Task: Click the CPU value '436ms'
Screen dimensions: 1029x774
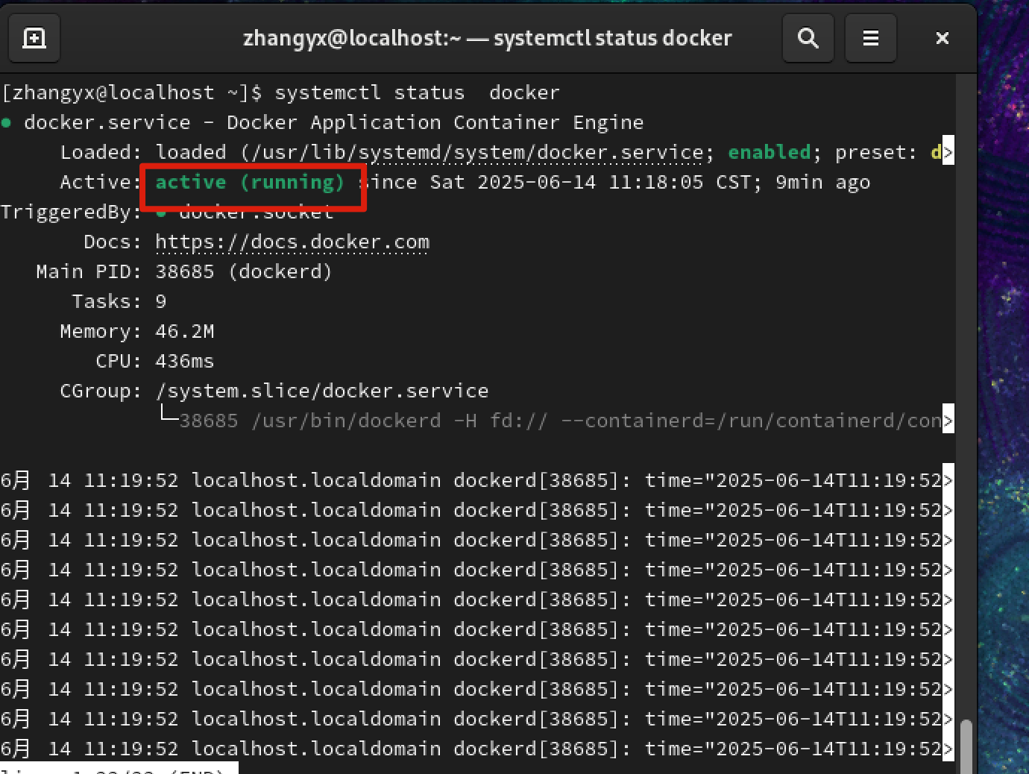Action: point(185,361)
